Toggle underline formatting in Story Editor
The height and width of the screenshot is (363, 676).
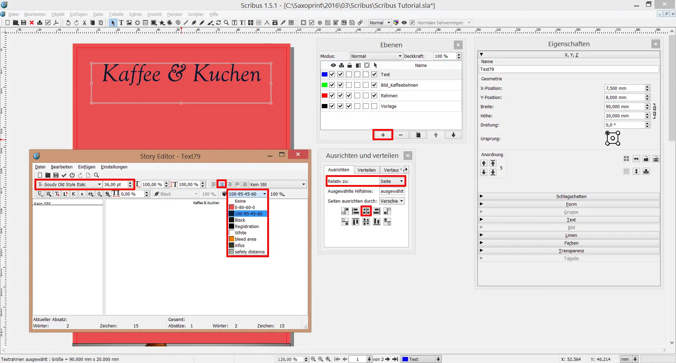(40, 193)
